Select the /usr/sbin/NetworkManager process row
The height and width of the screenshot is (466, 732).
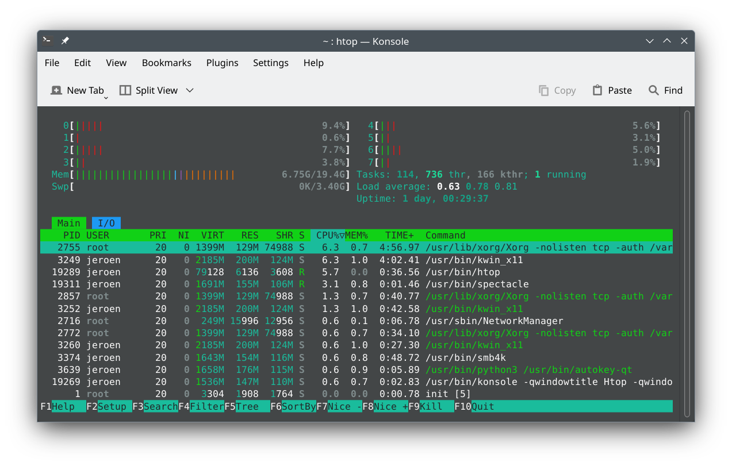(357, 321)
